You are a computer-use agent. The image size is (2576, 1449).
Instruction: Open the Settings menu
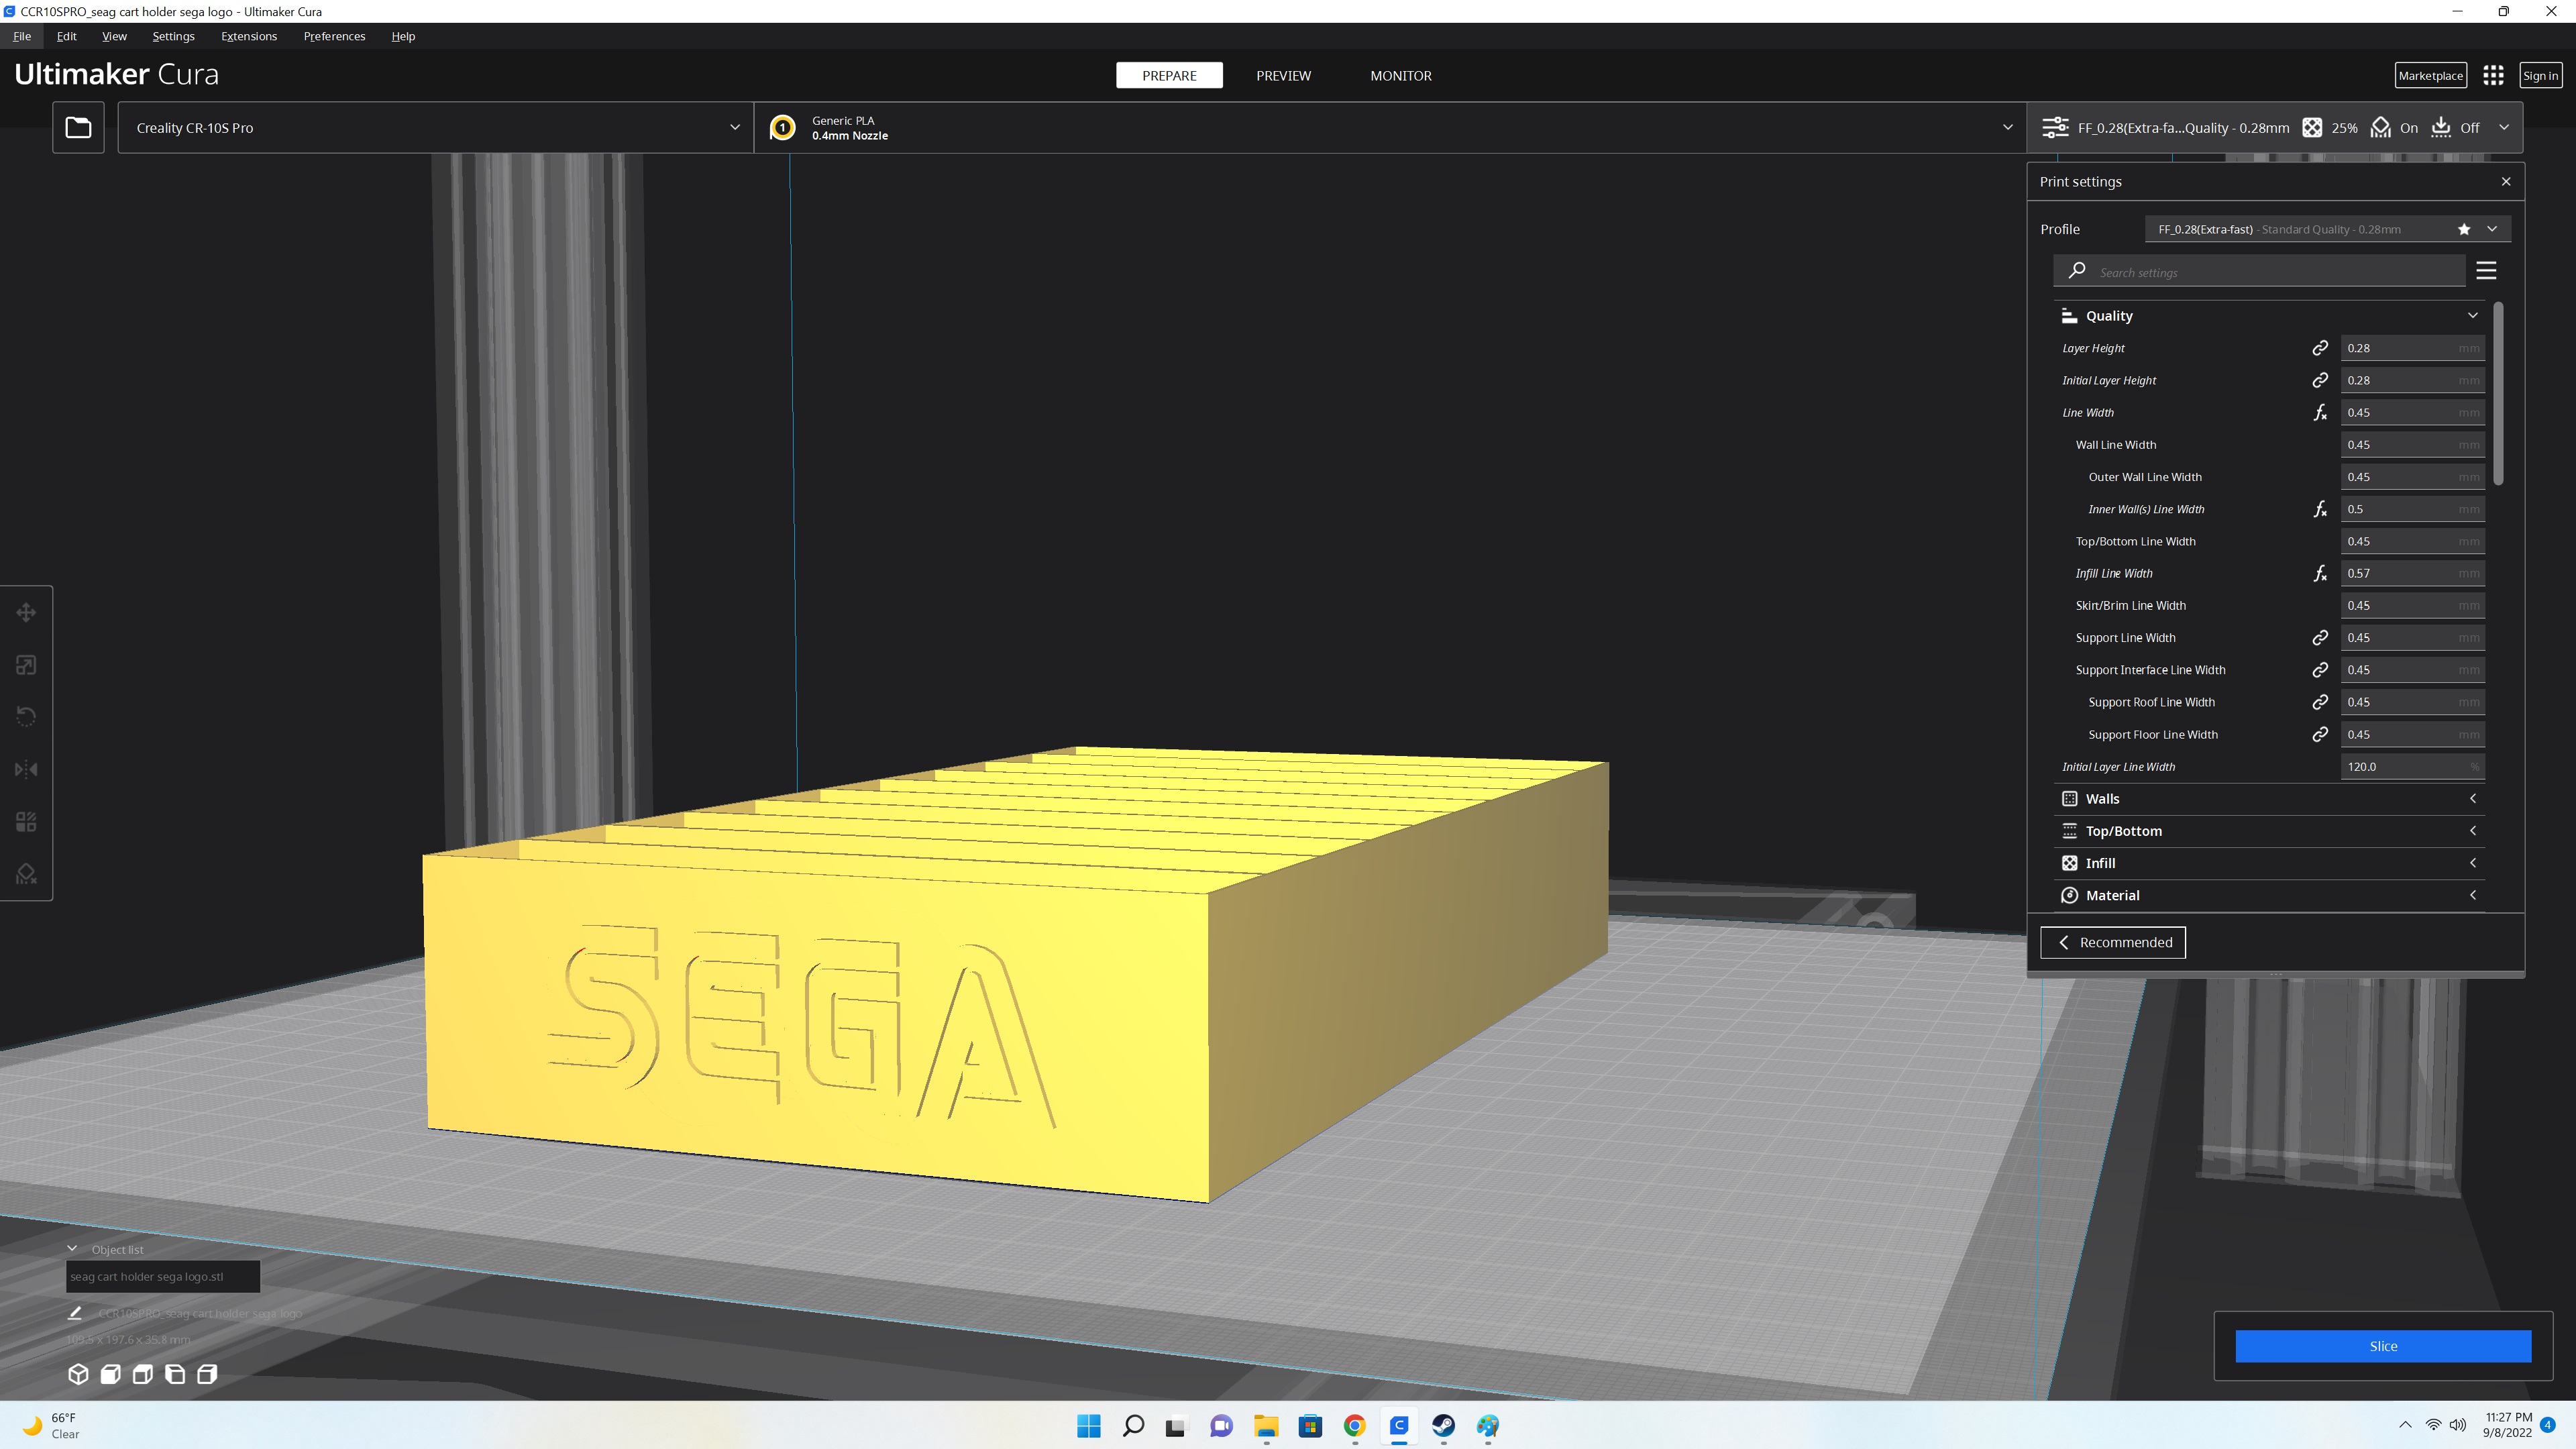pyautogui.click(x=173, y=36)
